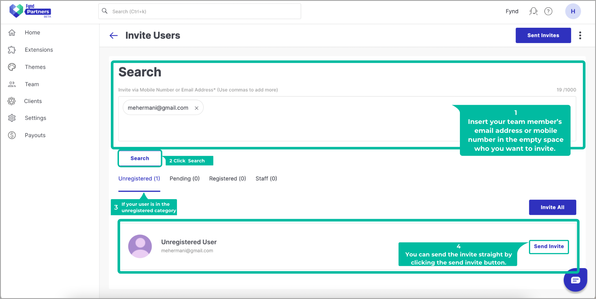This screenshot has height=299, width=596.
Task: Click the Invite Users page title
Action: [x=153, y=35]
